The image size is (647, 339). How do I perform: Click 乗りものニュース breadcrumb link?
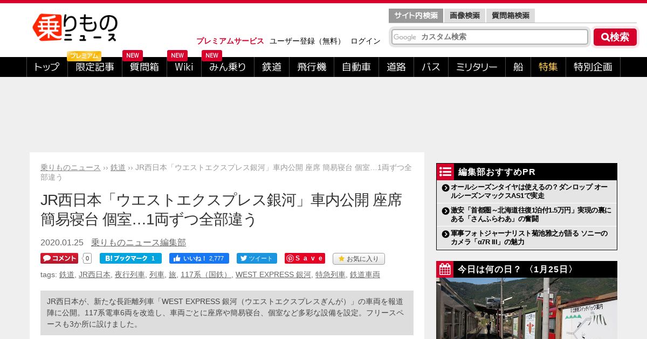[71, 167]
